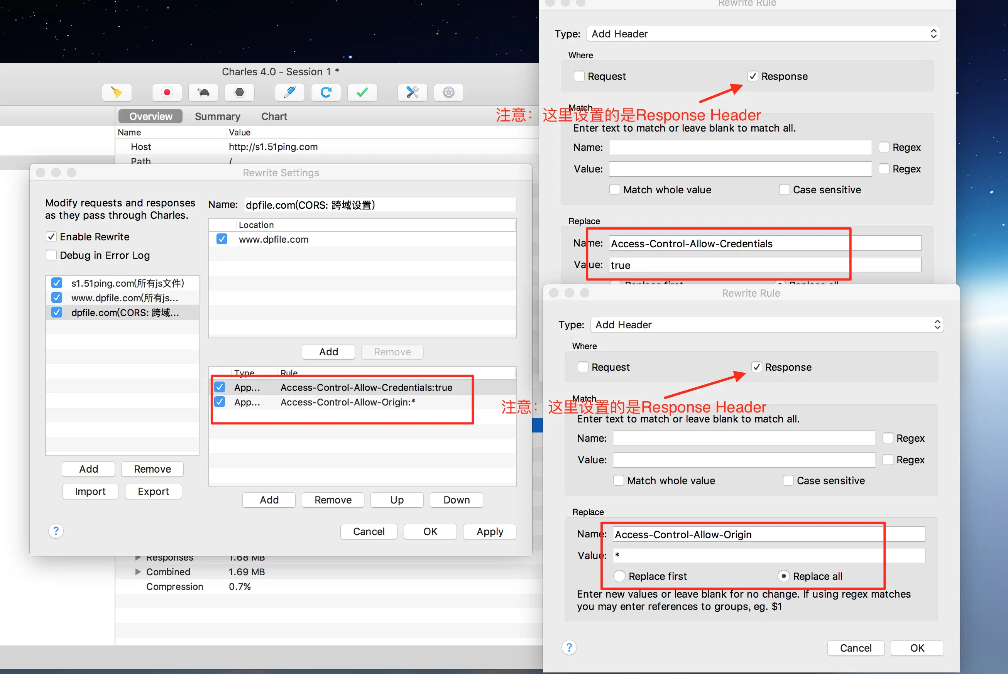
Task: Check Match whole value in lower dialog
Action: coord(619,480)
